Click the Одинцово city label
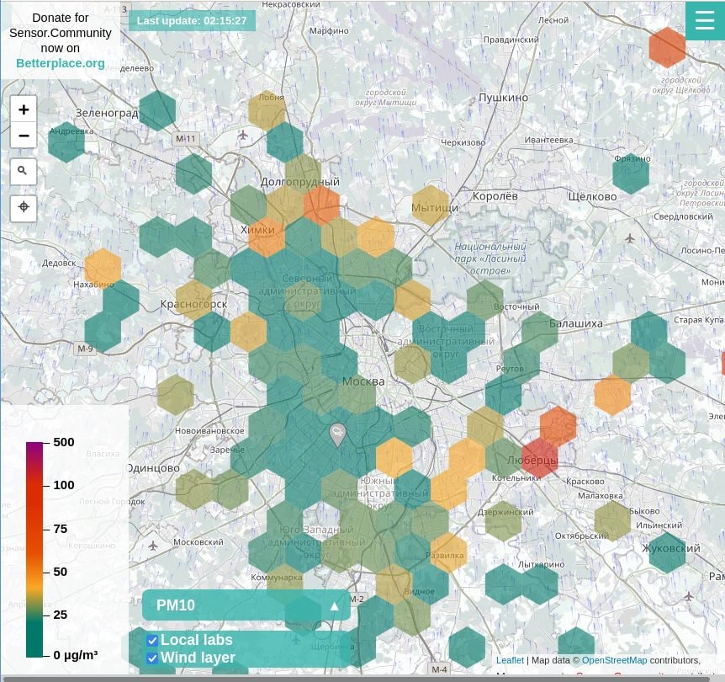The image size is (725, 682). click(154, 468)
